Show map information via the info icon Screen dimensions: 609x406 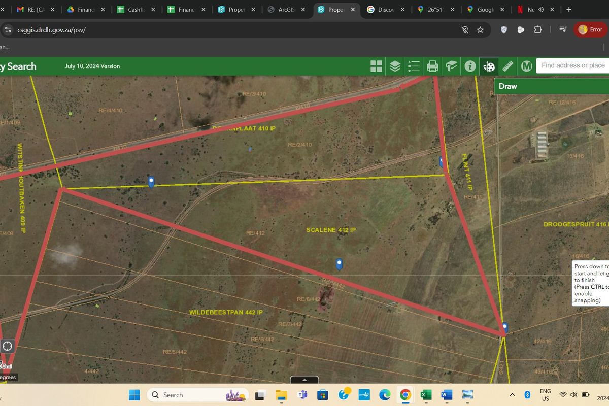469,66
